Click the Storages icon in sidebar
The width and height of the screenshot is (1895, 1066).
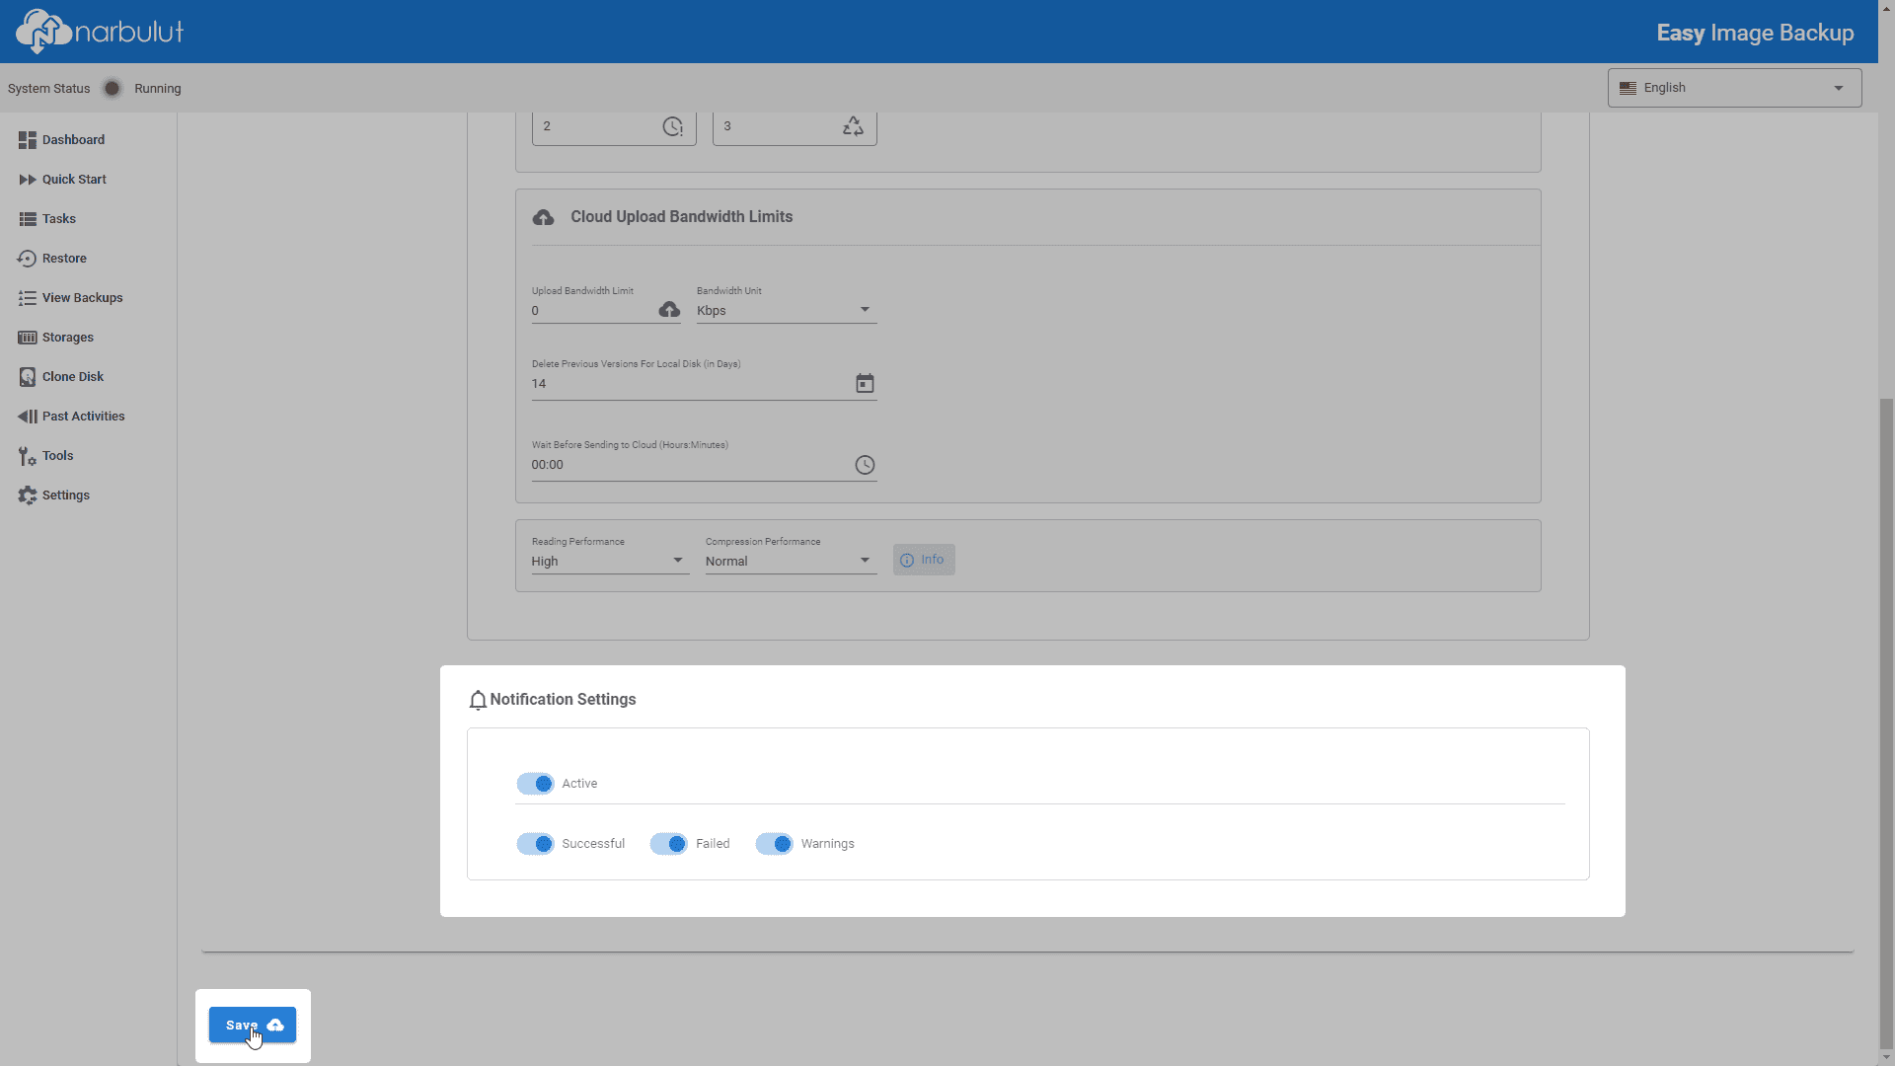tap(28, 338)
